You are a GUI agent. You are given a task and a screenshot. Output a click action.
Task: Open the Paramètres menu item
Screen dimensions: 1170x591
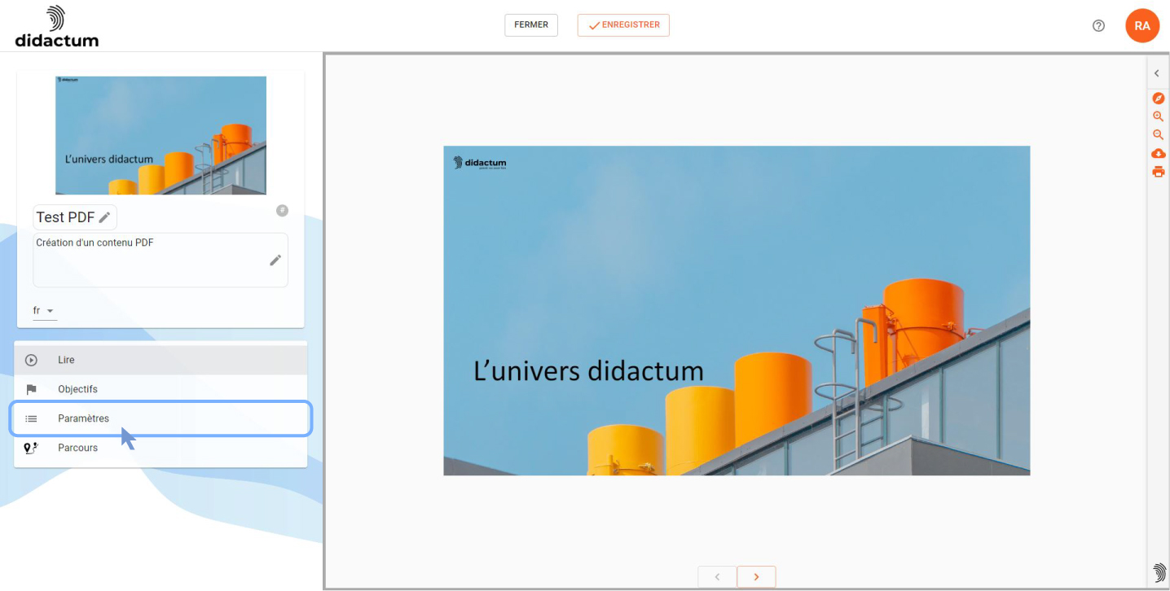(161, 418)
